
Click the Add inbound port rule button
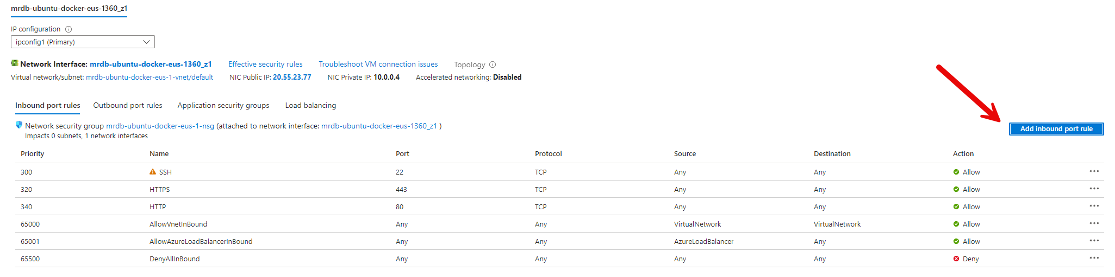[x=1056, y=128]
